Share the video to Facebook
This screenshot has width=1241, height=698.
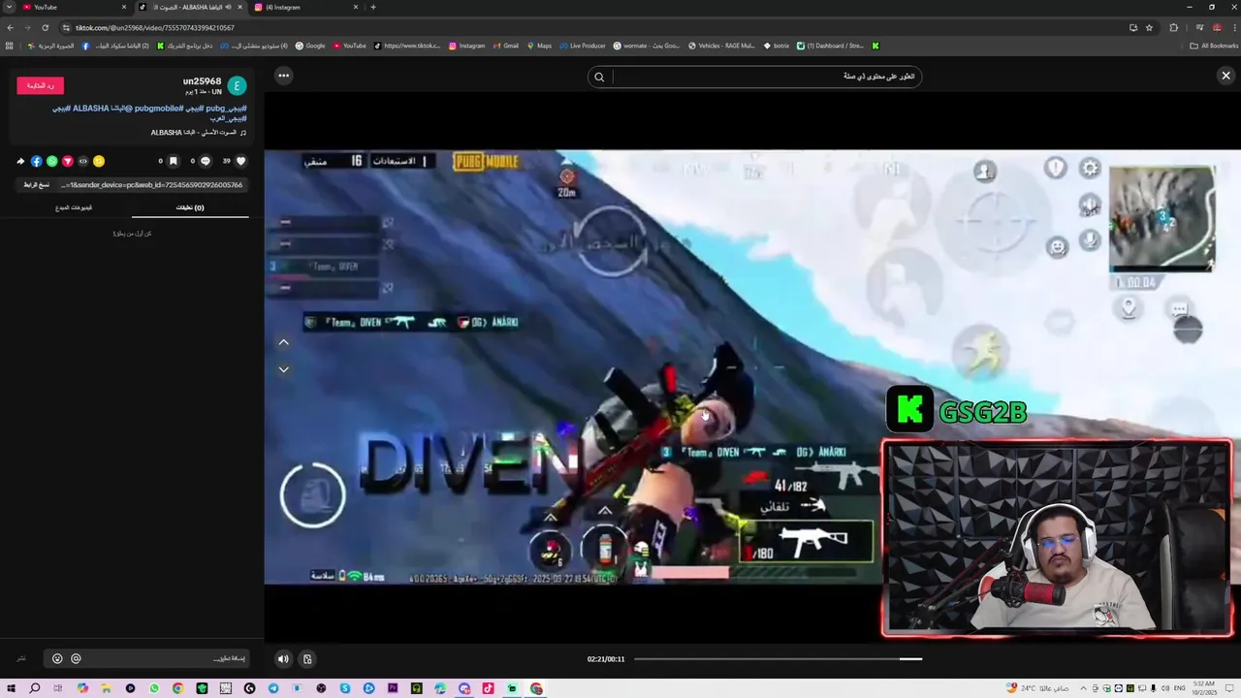point(37,161)
